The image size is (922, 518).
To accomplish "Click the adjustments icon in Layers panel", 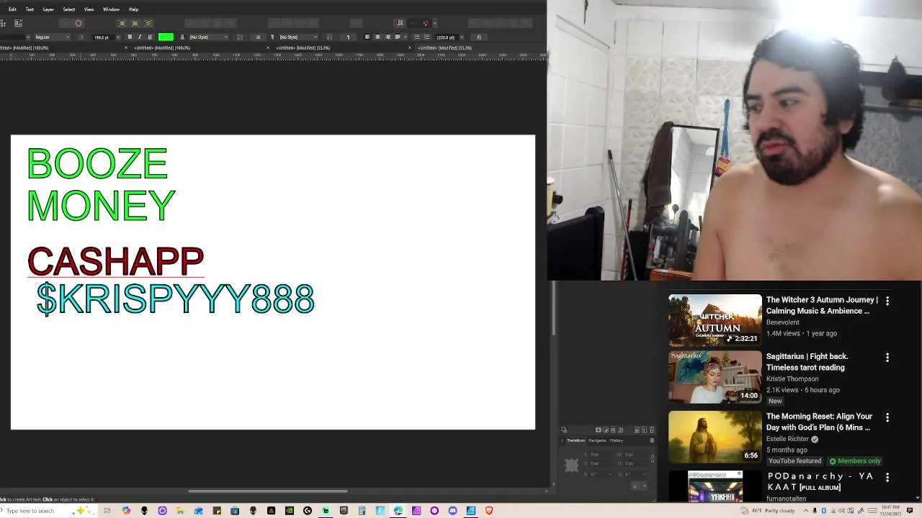I will (606, 430).
